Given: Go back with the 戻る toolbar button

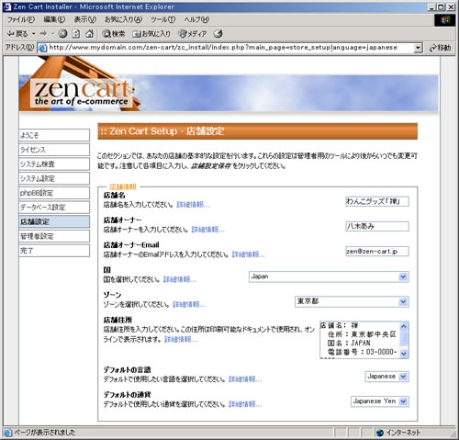Looking at the screenshot, I should click(17, 33).
